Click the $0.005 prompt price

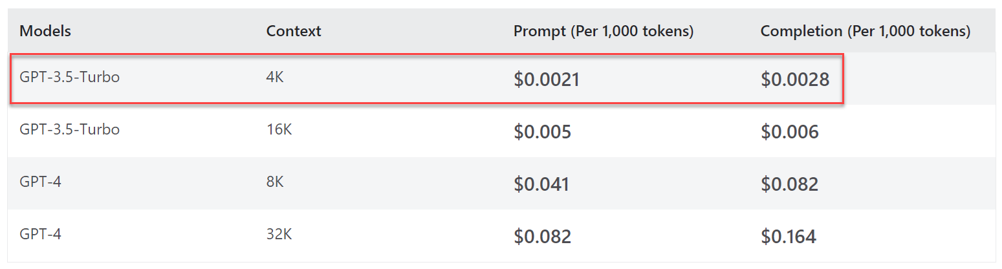click(542, 132)
